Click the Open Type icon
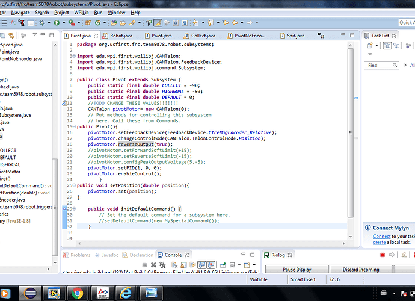This screenshot has width=415, height=301. pos(114,23)
